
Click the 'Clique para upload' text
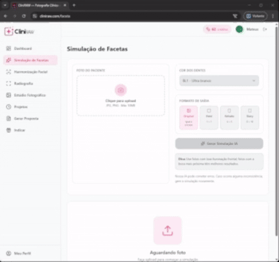coord(121,101)
